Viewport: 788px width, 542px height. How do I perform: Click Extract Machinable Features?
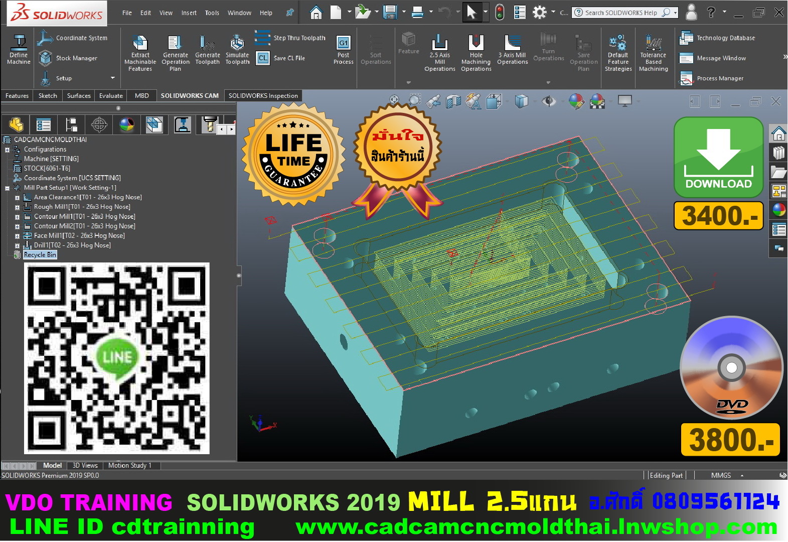click(140, 53)
